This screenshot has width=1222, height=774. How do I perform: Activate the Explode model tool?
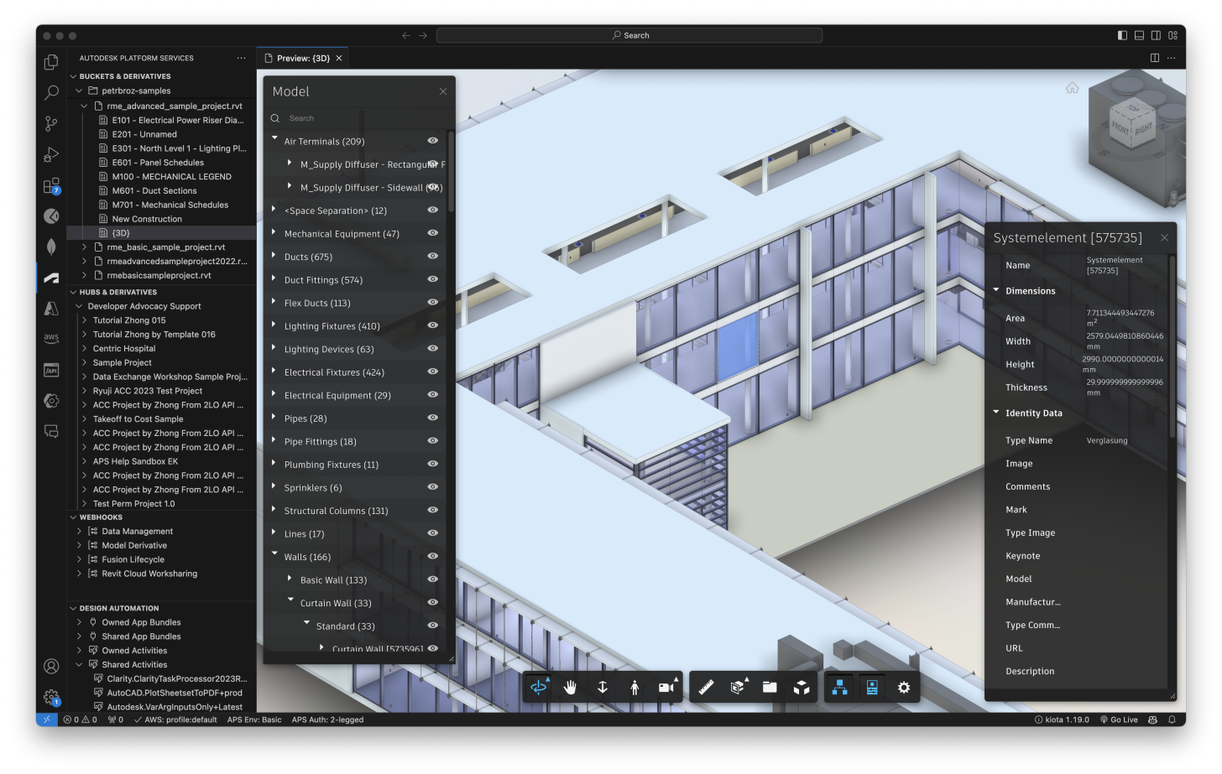802,688
